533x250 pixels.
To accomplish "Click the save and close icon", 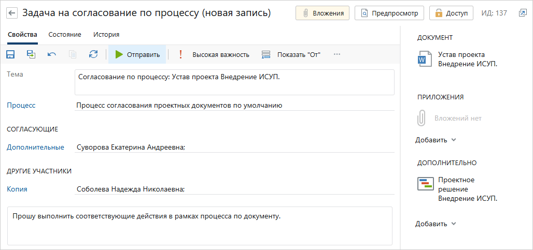I will click(31, 54).
